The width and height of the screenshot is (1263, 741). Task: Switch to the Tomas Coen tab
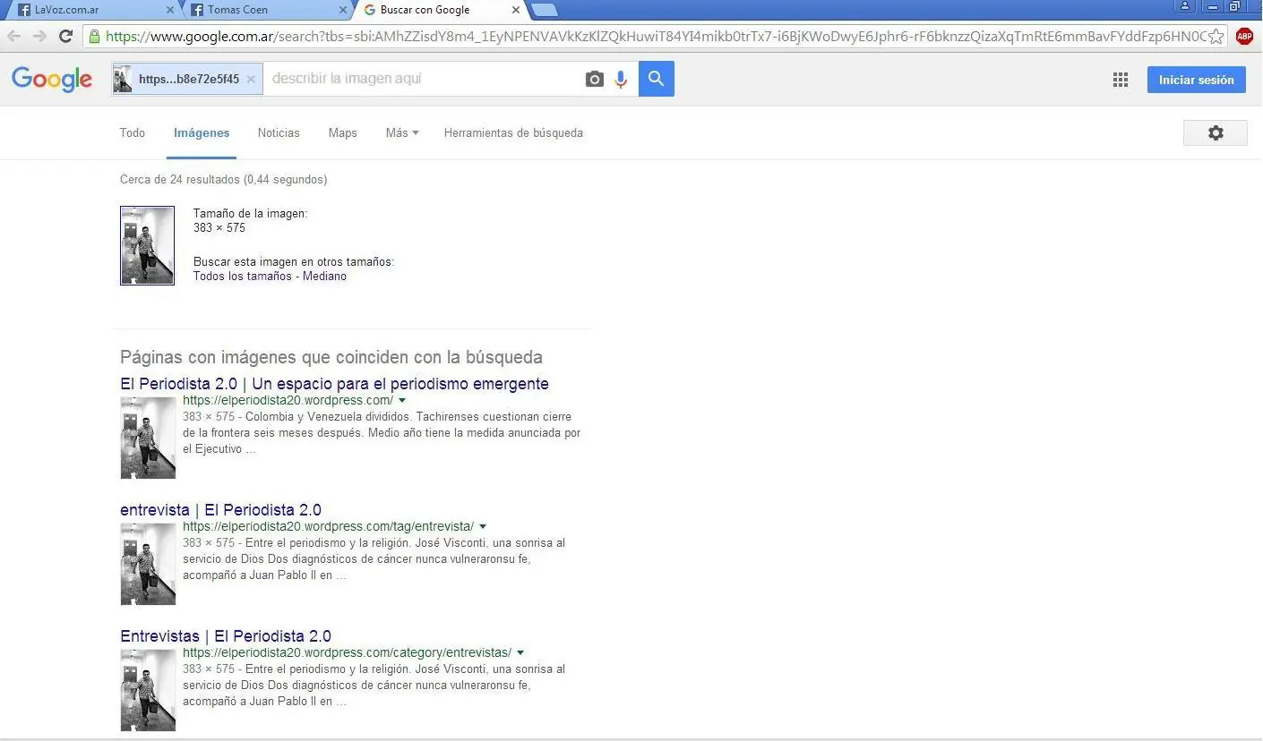(267, 10)
